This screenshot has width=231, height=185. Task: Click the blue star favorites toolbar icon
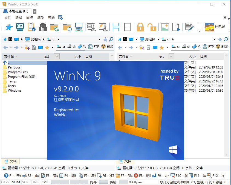tap(9, 27)
